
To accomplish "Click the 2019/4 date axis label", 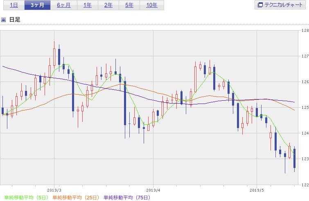I will [x=153, y=190].
